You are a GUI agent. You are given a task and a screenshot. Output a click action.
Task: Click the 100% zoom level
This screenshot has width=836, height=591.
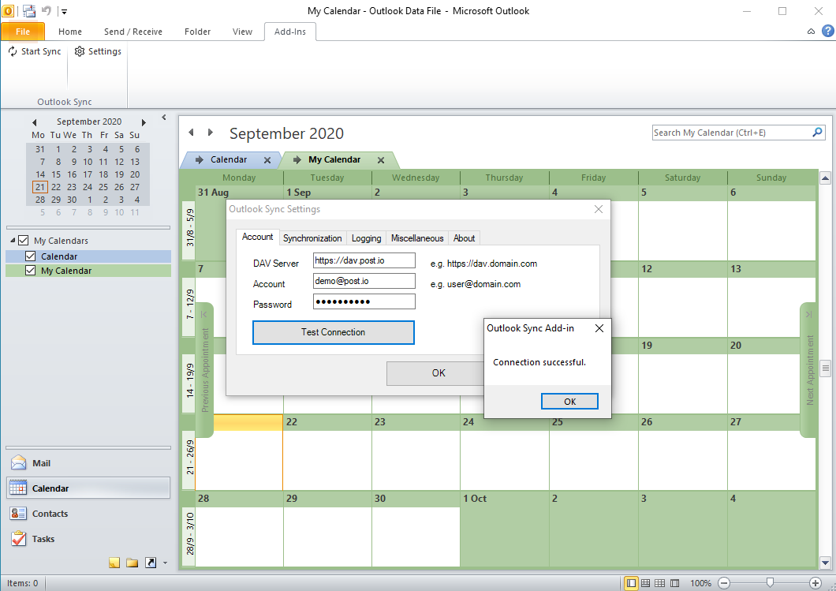pyautogui.click(x=700, y=584)
